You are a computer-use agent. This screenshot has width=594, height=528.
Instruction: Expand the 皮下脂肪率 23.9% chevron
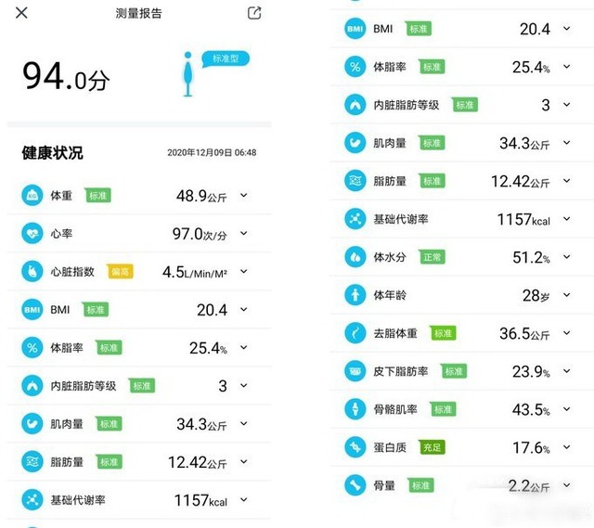[567, 371]
